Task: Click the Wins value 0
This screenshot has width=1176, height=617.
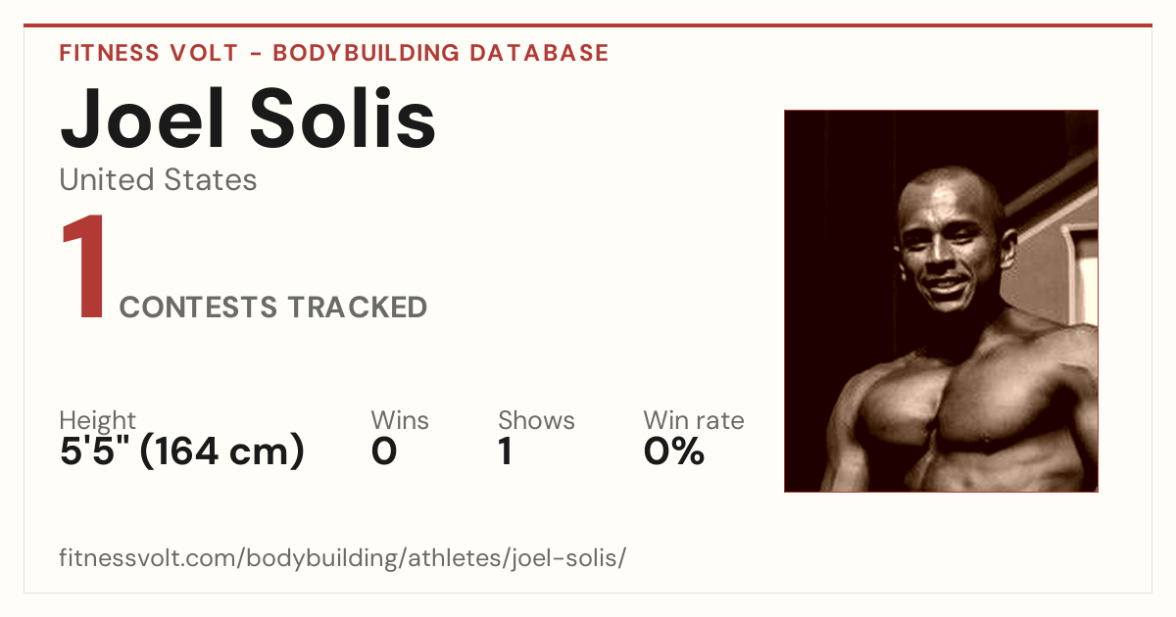Action: click(384, 451)
